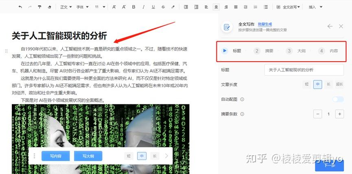The height and width of the screenshot is (174, 352).
Task: Decrease 摘要条数 with minus button
Action: (x=318, y=114)
